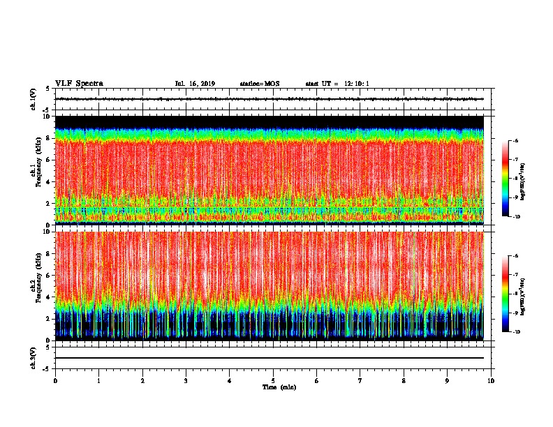Click the ch.2 spectrogram panel

[x=270, y=286]
